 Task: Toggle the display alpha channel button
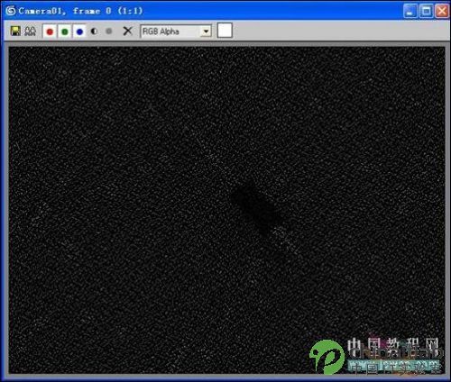tap(94, 32)
